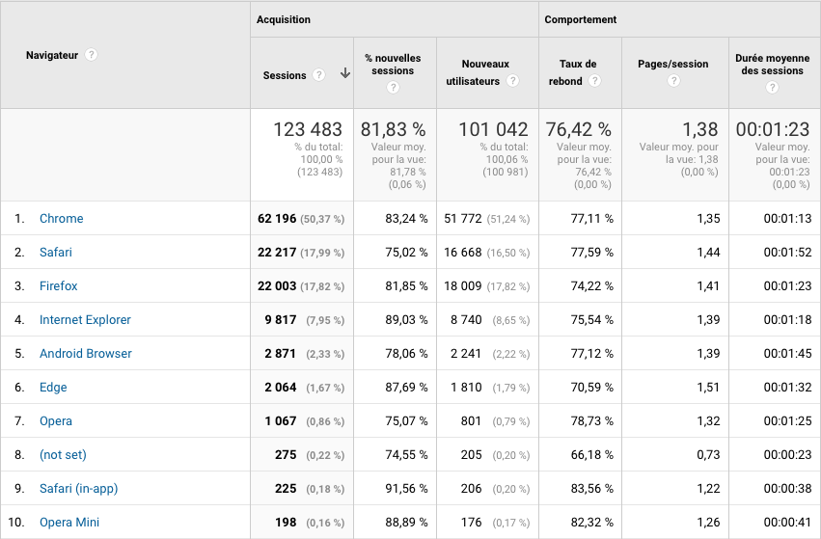Viewport: 821px width, 539px height.
Task: Click the Taux de rebond help icon
Action: (x=595, y=81)
